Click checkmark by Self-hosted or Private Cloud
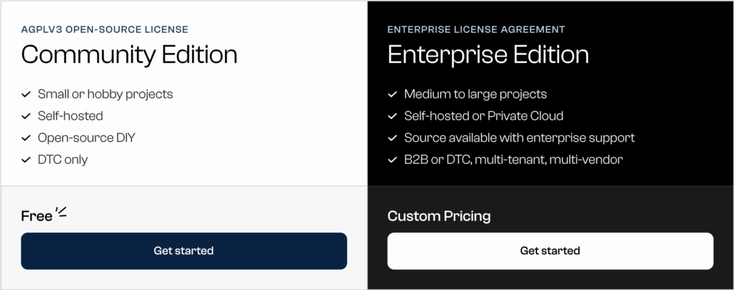This screenshot has height=290, width=734. (x=392, y=116)
